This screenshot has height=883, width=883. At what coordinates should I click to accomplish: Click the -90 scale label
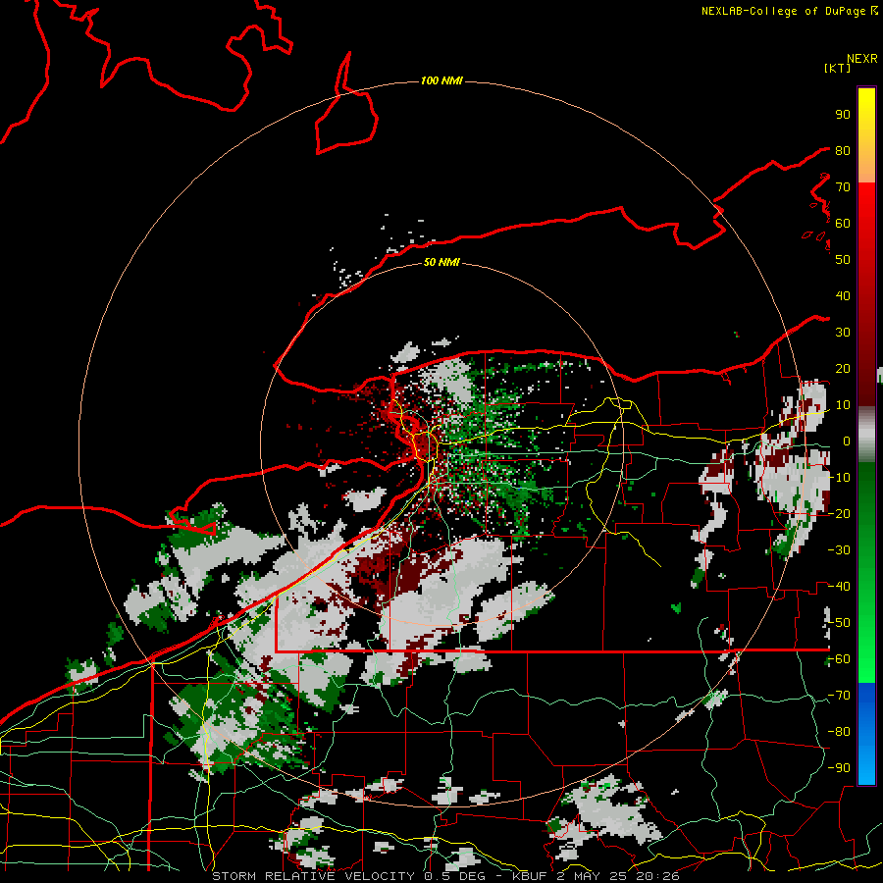coord(839,768)
